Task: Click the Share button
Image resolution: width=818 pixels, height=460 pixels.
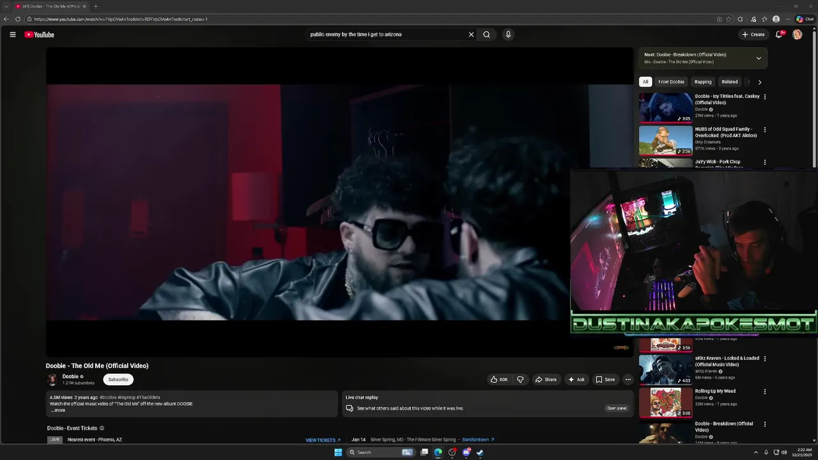Action: (x=546, y=379)
